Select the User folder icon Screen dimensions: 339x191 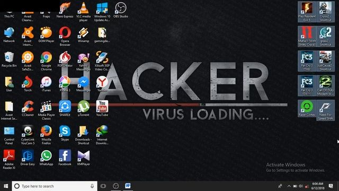point(9,84)
